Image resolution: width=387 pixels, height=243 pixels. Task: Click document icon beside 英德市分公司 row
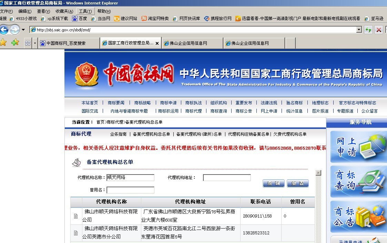pos(76,233)
